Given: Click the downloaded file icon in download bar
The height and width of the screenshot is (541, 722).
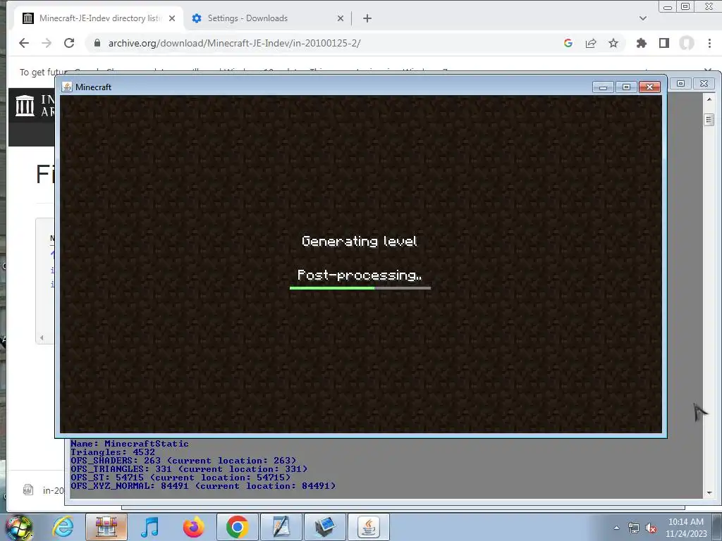Looking at the screenshot, I should click(x=28, y=490).
